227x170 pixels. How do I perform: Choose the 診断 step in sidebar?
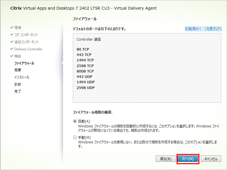(x=18, y=84)
